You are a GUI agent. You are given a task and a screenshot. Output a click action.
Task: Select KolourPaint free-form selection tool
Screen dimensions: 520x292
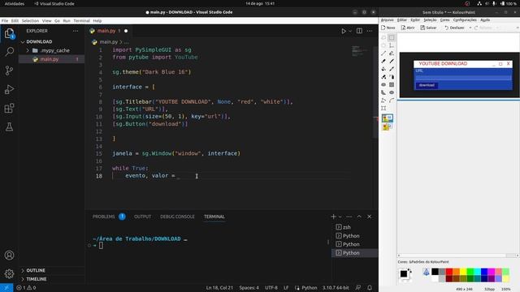click(383, 37)
